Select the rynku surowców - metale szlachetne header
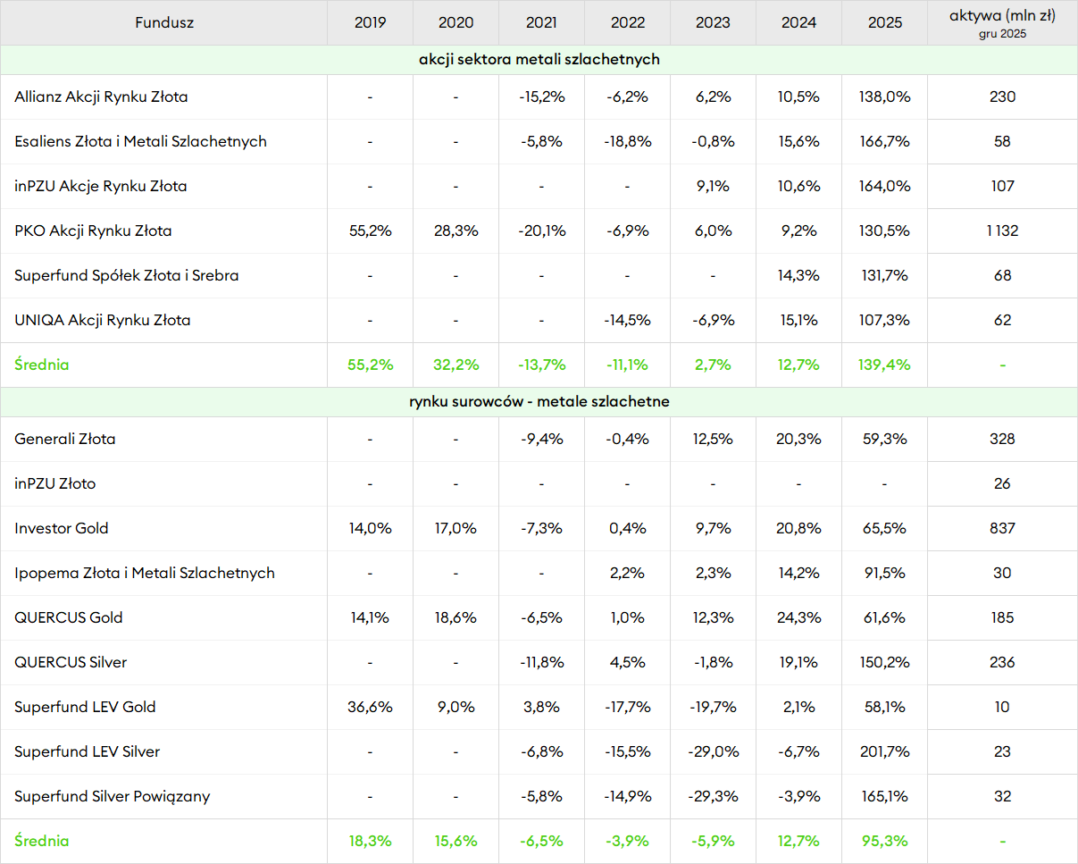 coord(539,402)
